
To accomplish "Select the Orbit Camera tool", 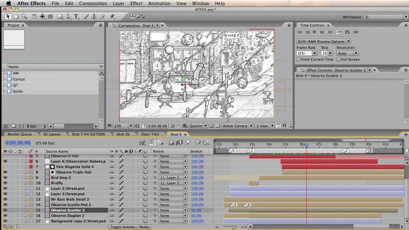I will tap(42, 17).
